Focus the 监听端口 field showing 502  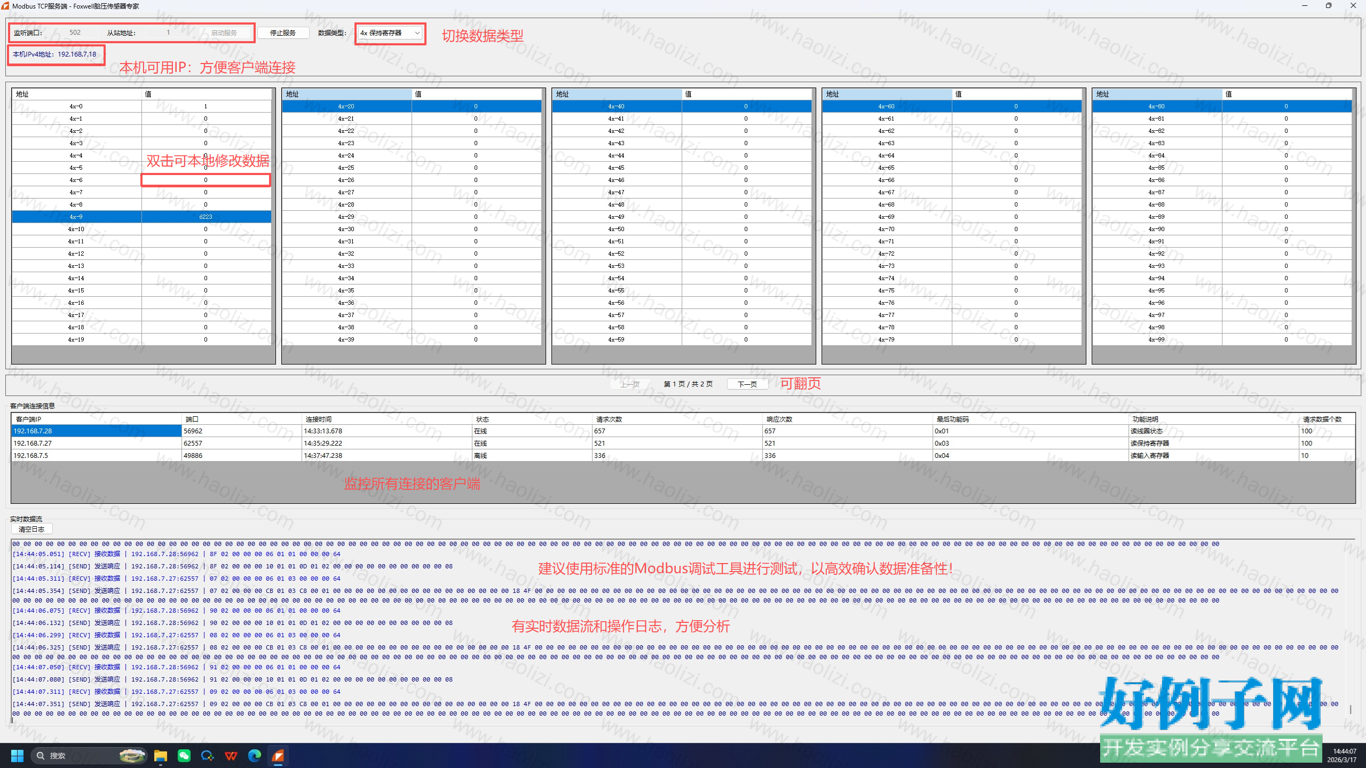pyautogui.click(x=75, y=33)
